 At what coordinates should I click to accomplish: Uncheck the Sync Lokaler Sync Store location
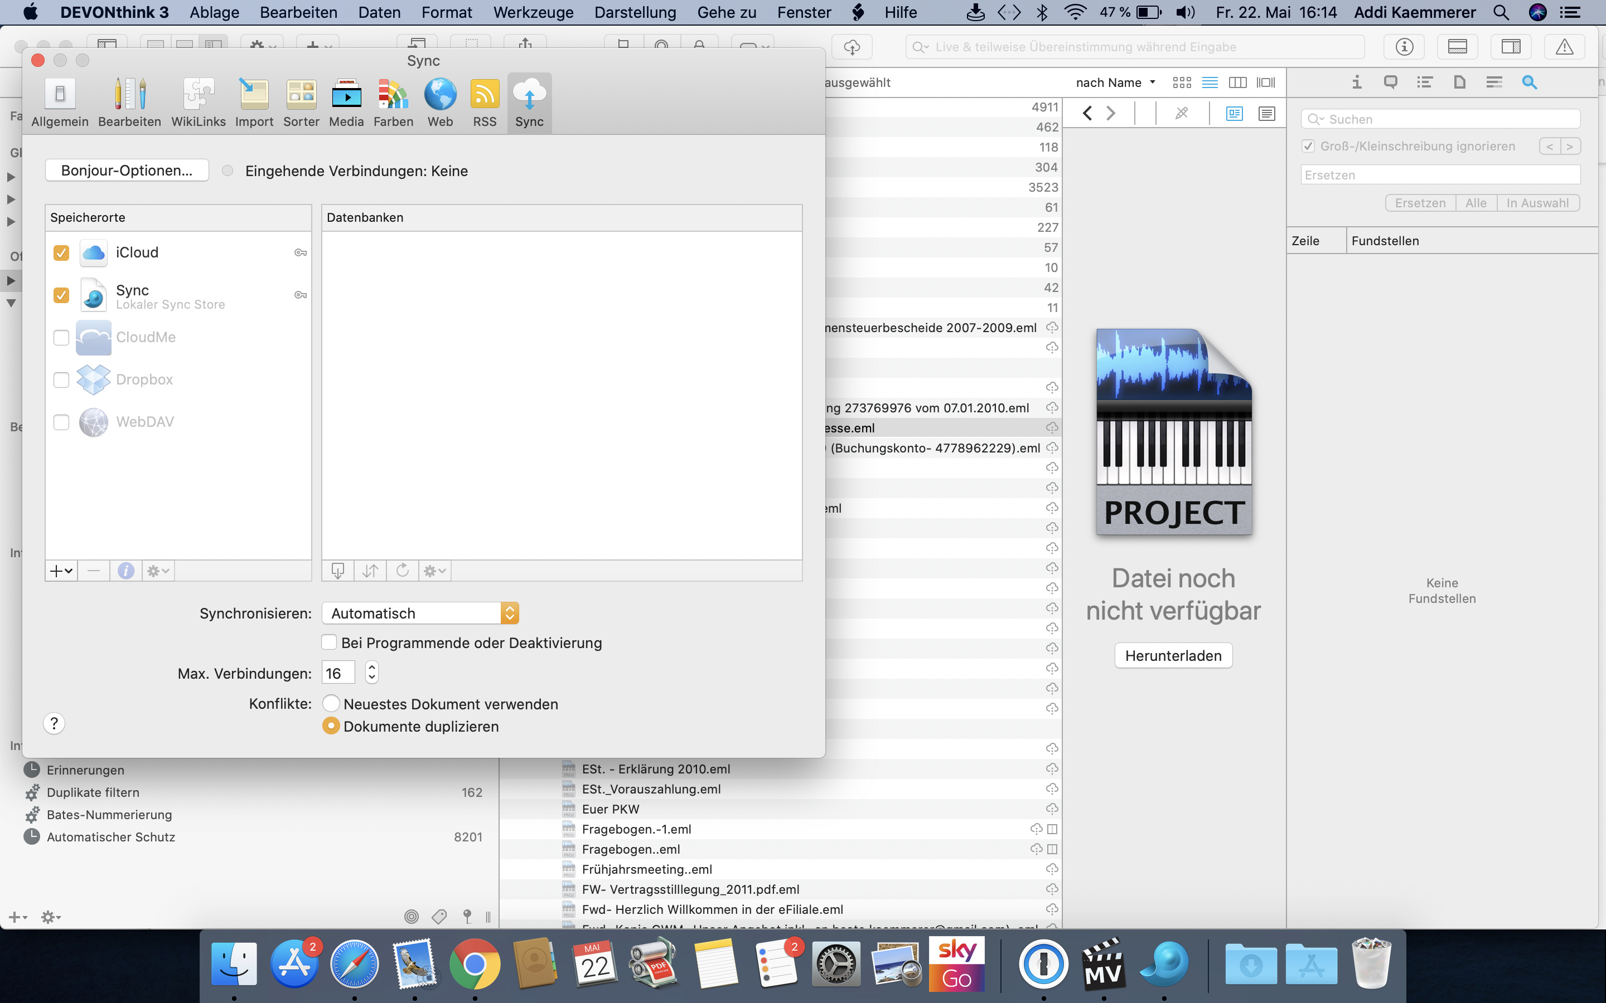point(61,295)
